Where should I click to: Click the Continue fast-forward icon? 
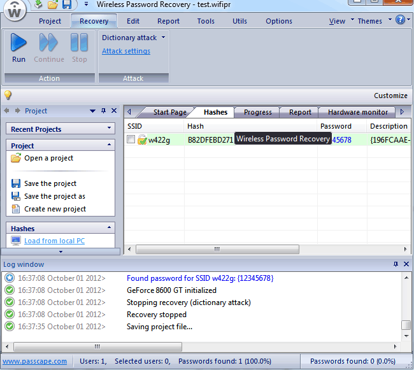coord(48,43)
